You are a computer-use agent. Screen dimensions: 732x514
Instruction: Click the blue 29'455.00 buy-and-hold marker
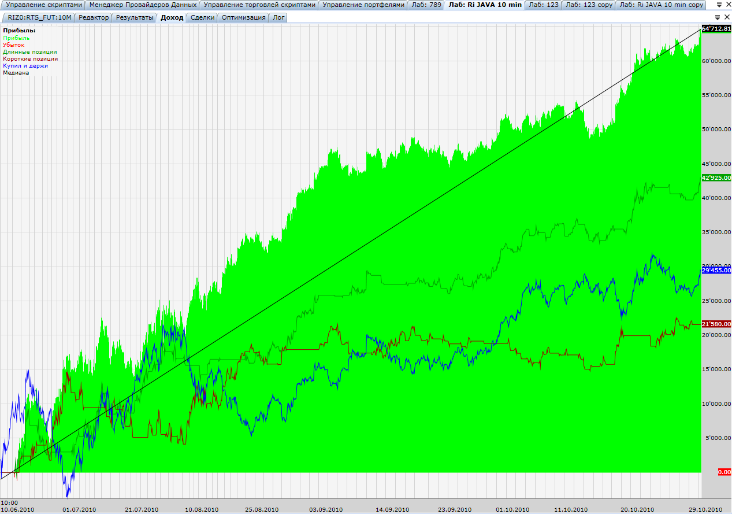716,270
